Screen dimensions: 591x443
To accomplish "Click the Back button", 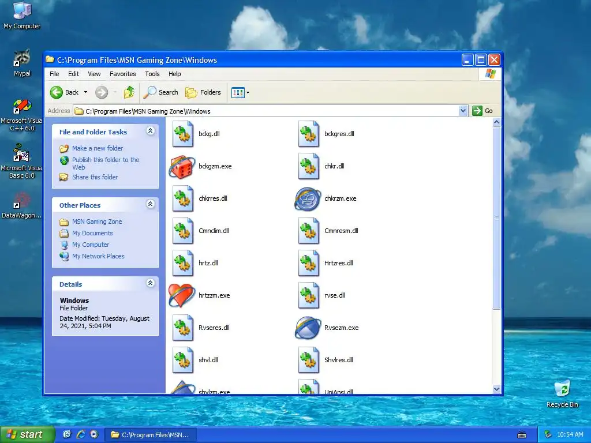I will pos(65,92).
